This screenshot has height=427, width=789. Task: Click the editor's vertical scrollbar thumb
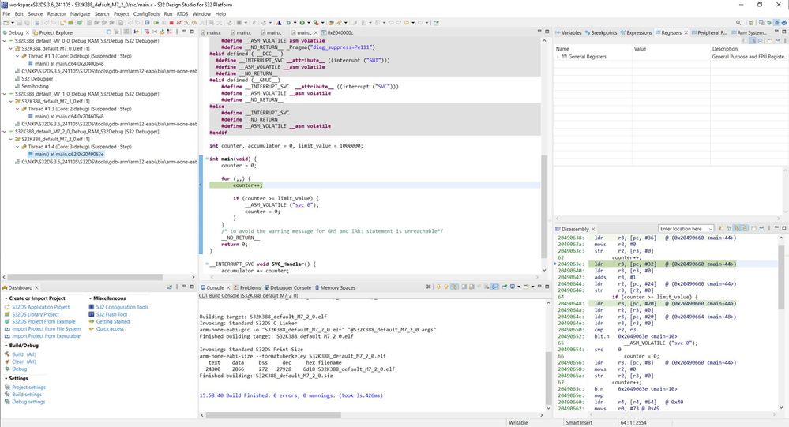544,206
